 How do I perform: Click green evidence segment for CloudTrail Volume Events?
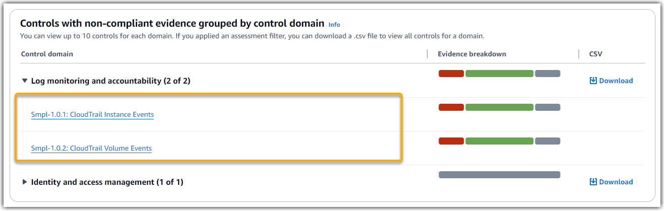pos(499,141)
